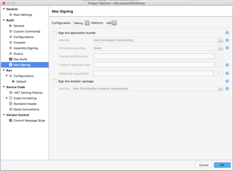Click the run arrow next to Additional arguments

coord(219,73)
